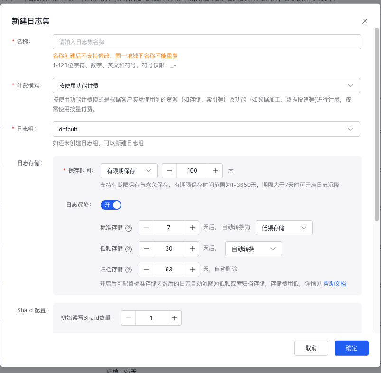Click the 初始读写Shard数量 value field
381x373 pixels.
click(151, 318)
